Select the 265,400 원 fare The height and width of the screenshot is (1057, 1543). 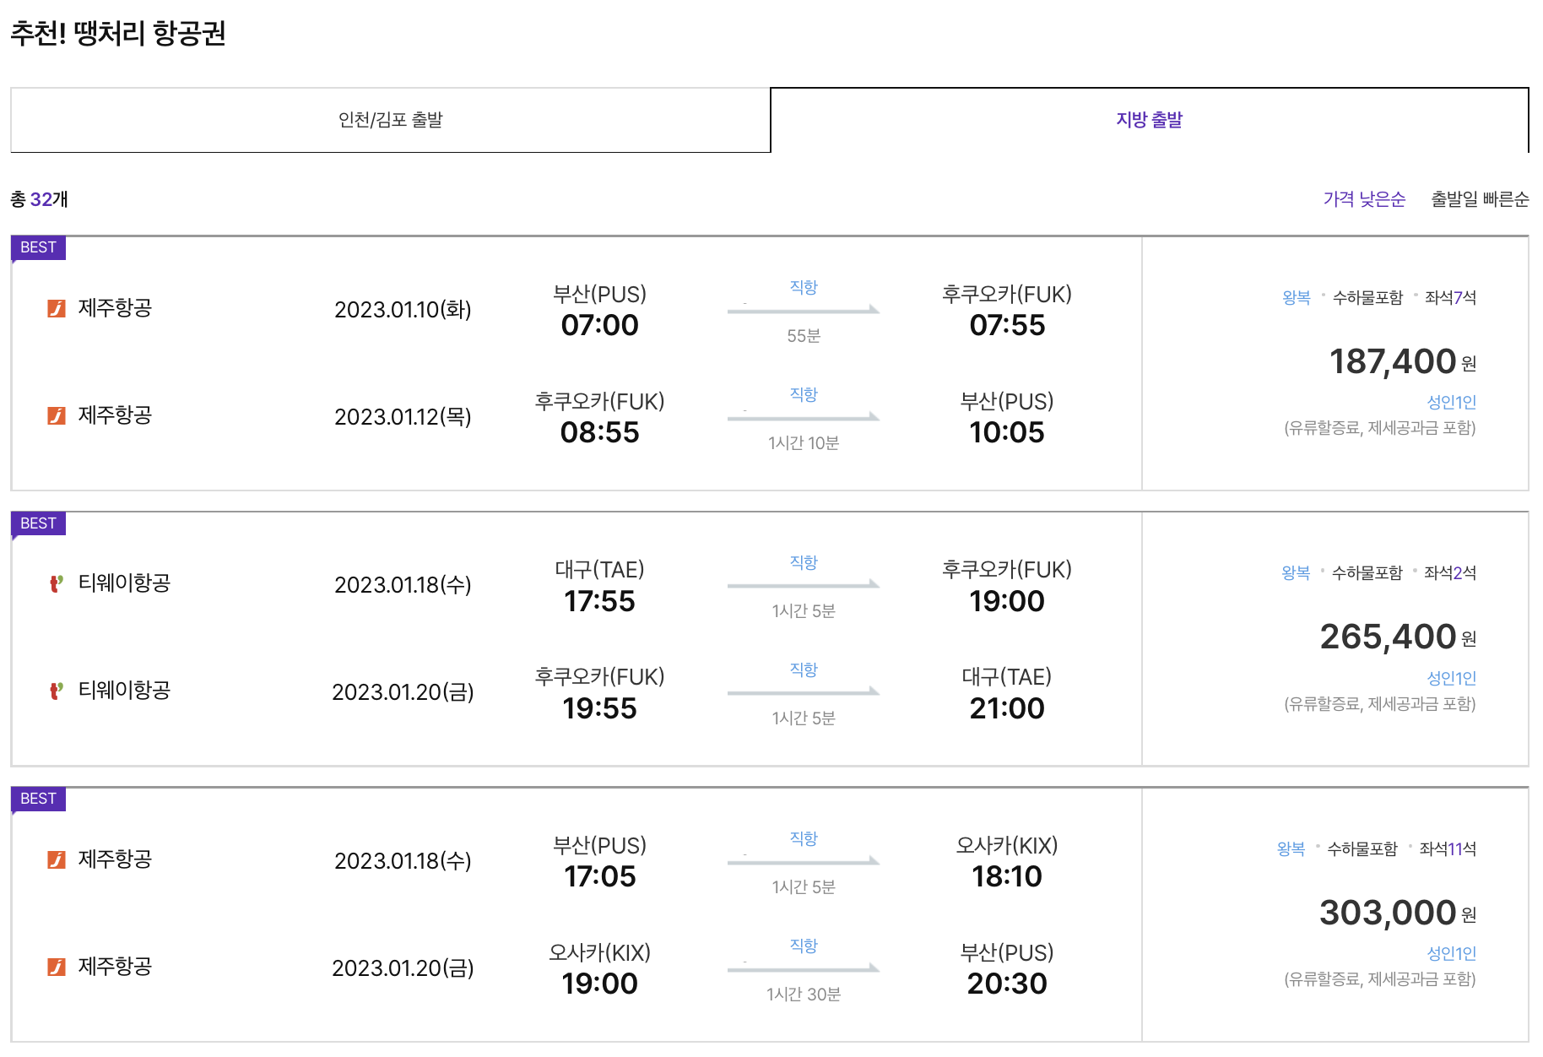point(1398,637)
